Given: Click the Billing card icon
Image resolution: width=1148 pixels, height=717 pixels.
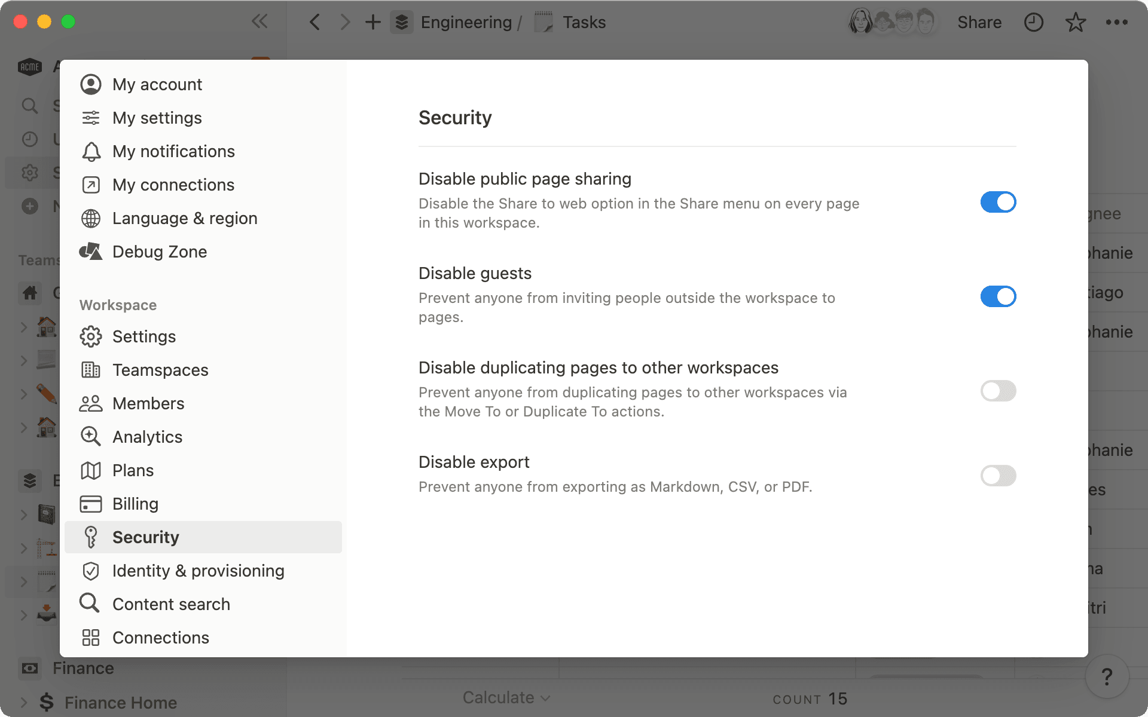Looking at the screenshot, I should point(90,504).
